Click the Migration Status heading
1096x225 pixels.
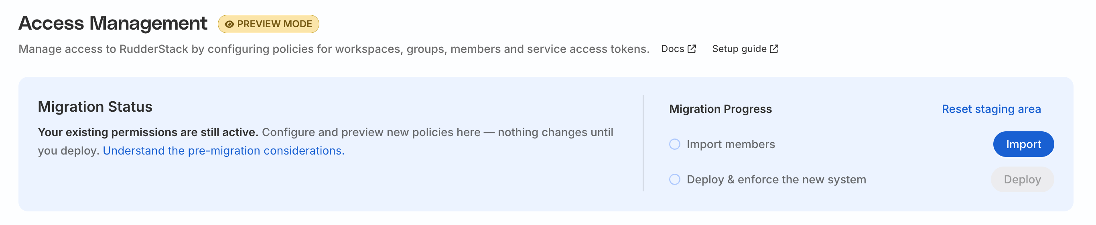pyautogui.click(x=95, y=106)
